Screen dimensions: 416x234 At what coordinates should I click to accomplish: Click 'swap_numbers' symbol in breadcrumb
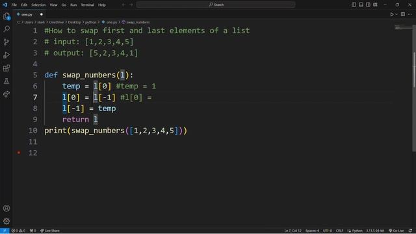(x=136, y=22)
